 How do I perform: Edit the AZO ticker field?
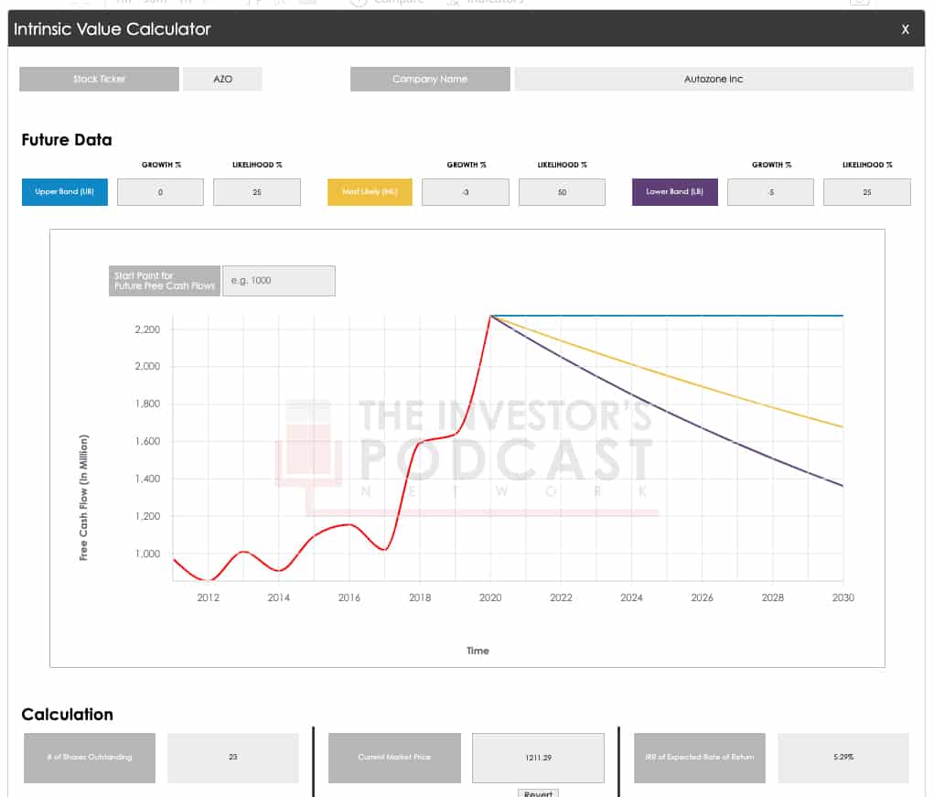click(223, 79)
